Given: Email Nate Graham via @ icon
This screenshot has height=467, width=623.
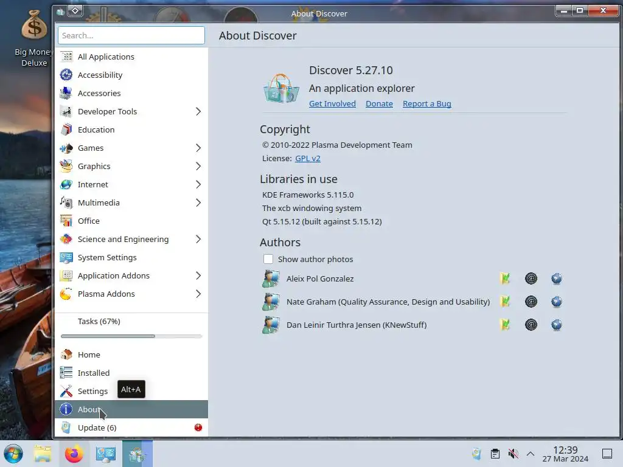Looking at the screenshot, I should coord(531,302).
